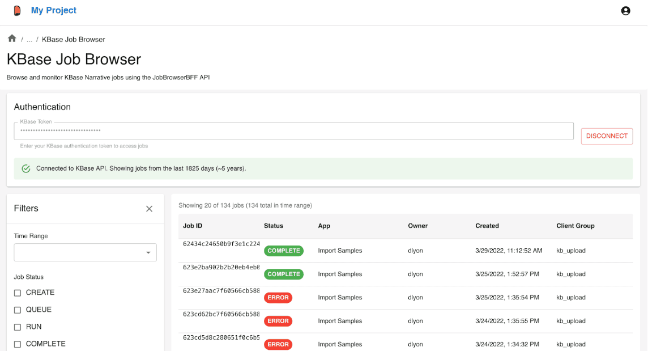Click the Status column header
Image resolution: width=648 pixels, height=351 pixels.
pyautogui.click(x=274, y=226)
